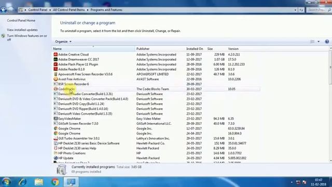Click the Google Chrome 16.0.904.0 row icon

[56, 133]
